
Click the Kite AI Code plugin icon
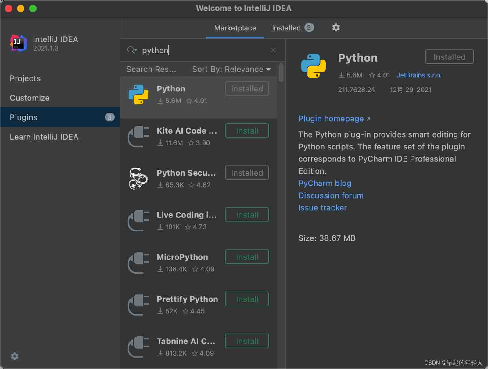(138, 137)
